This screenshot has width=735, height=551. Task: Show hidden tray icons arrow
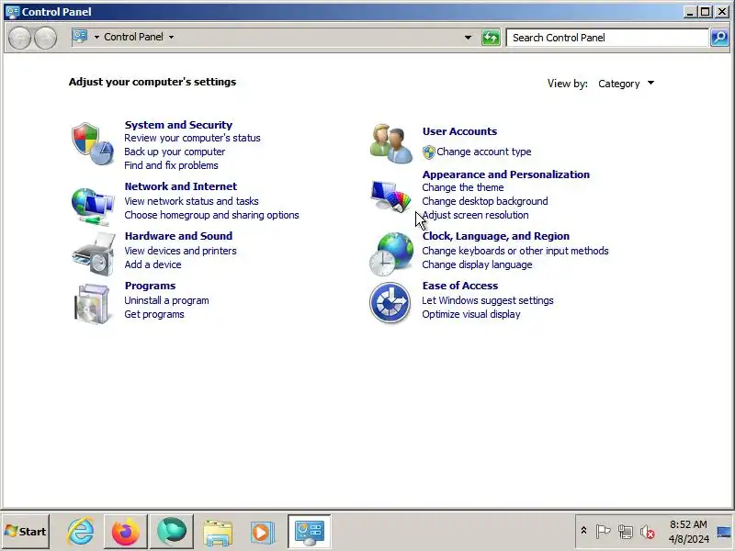pyautogui.click(x=583, y=531)
